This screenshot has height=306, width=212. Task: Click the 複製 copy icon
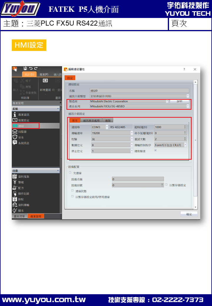22,87
